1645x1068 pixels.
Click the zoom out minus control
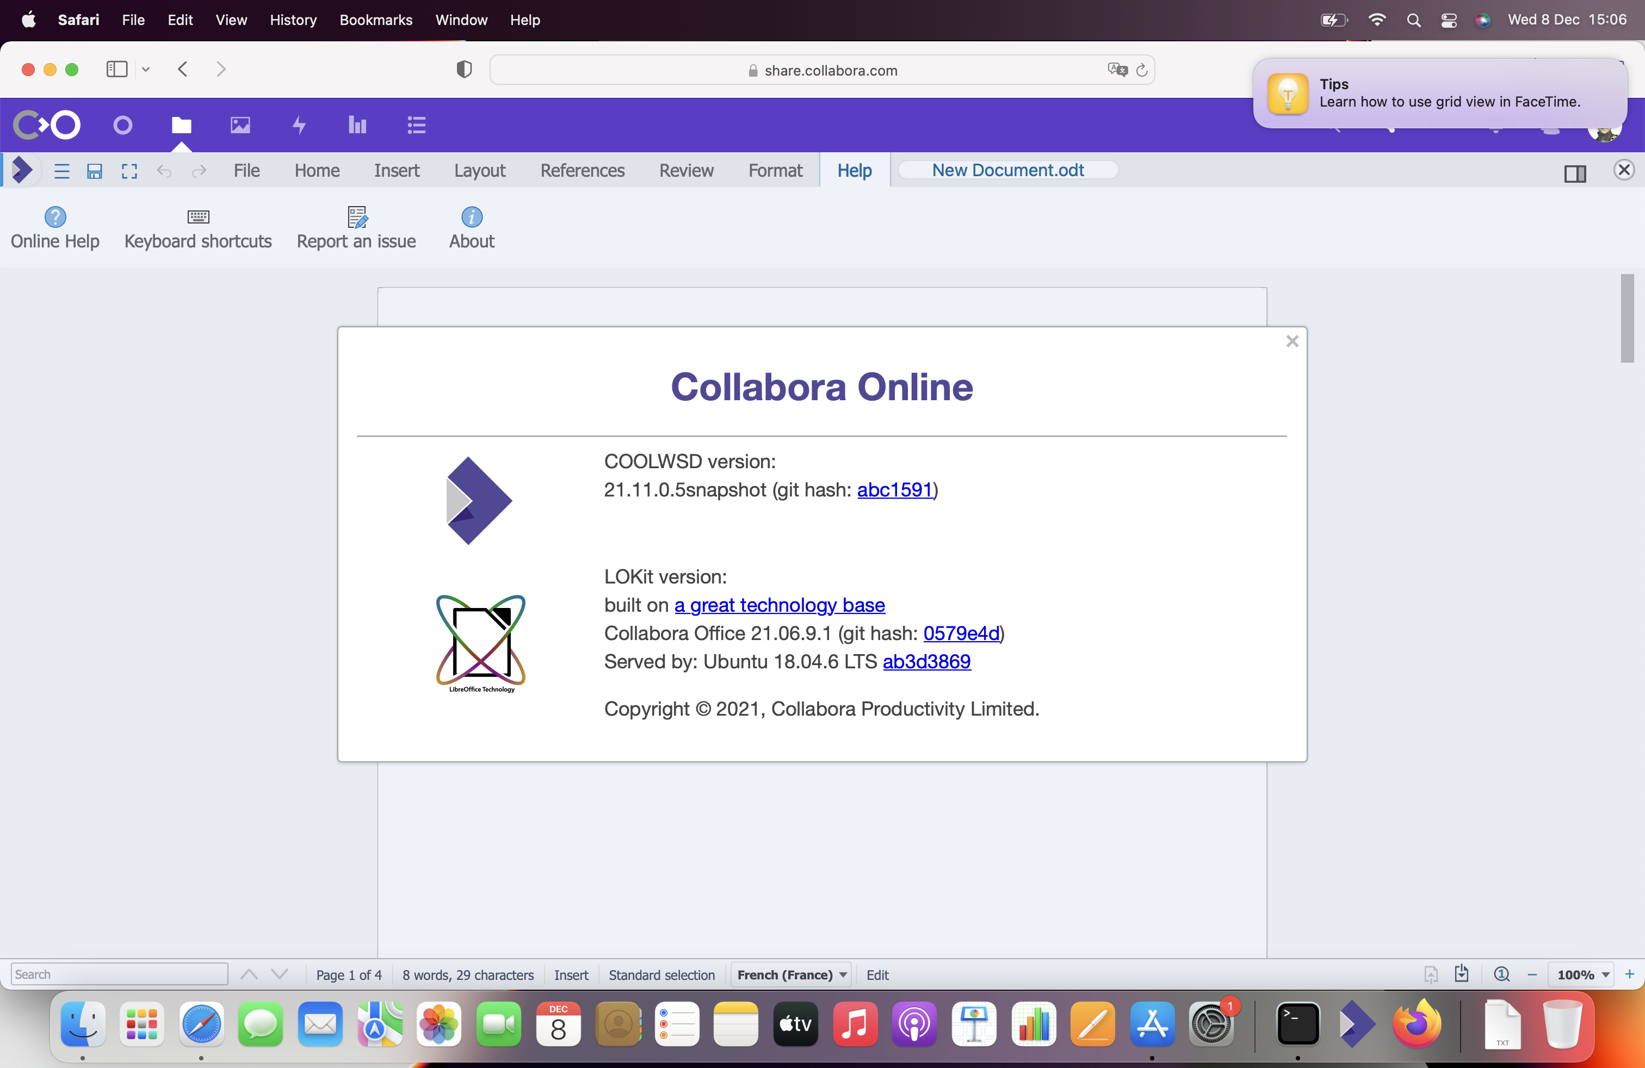click(1532, 974)
